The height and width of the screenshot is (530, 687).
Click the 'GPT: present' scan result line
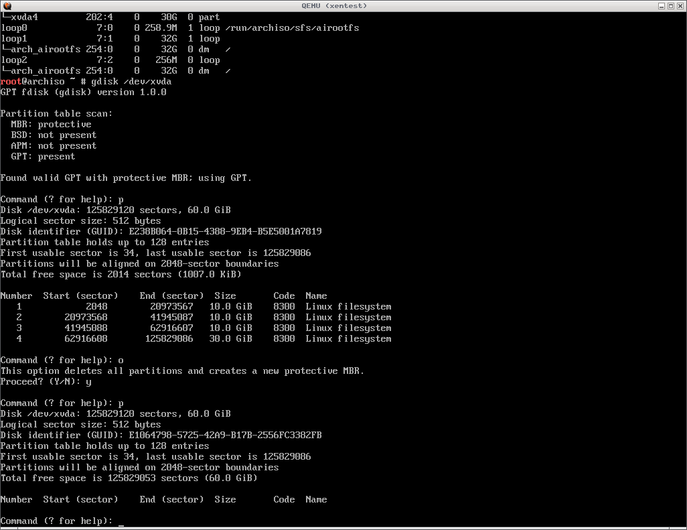tap(43, 157)
